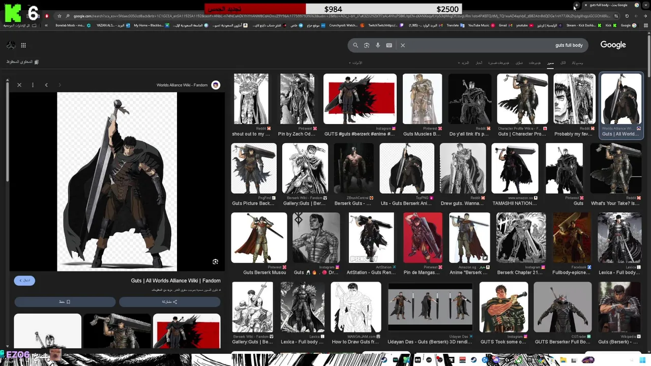Image resolution: width=651 pixels, height=366 pixels.
Task: Go to previous image in preview panel
Action: (x=46, y=85)
